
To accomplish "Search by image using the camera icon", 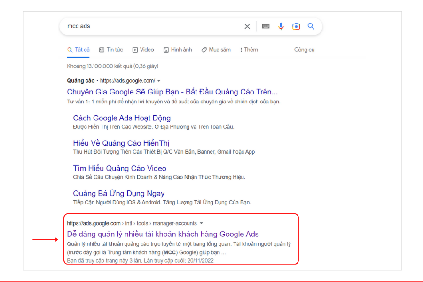I will click(296, 26).
